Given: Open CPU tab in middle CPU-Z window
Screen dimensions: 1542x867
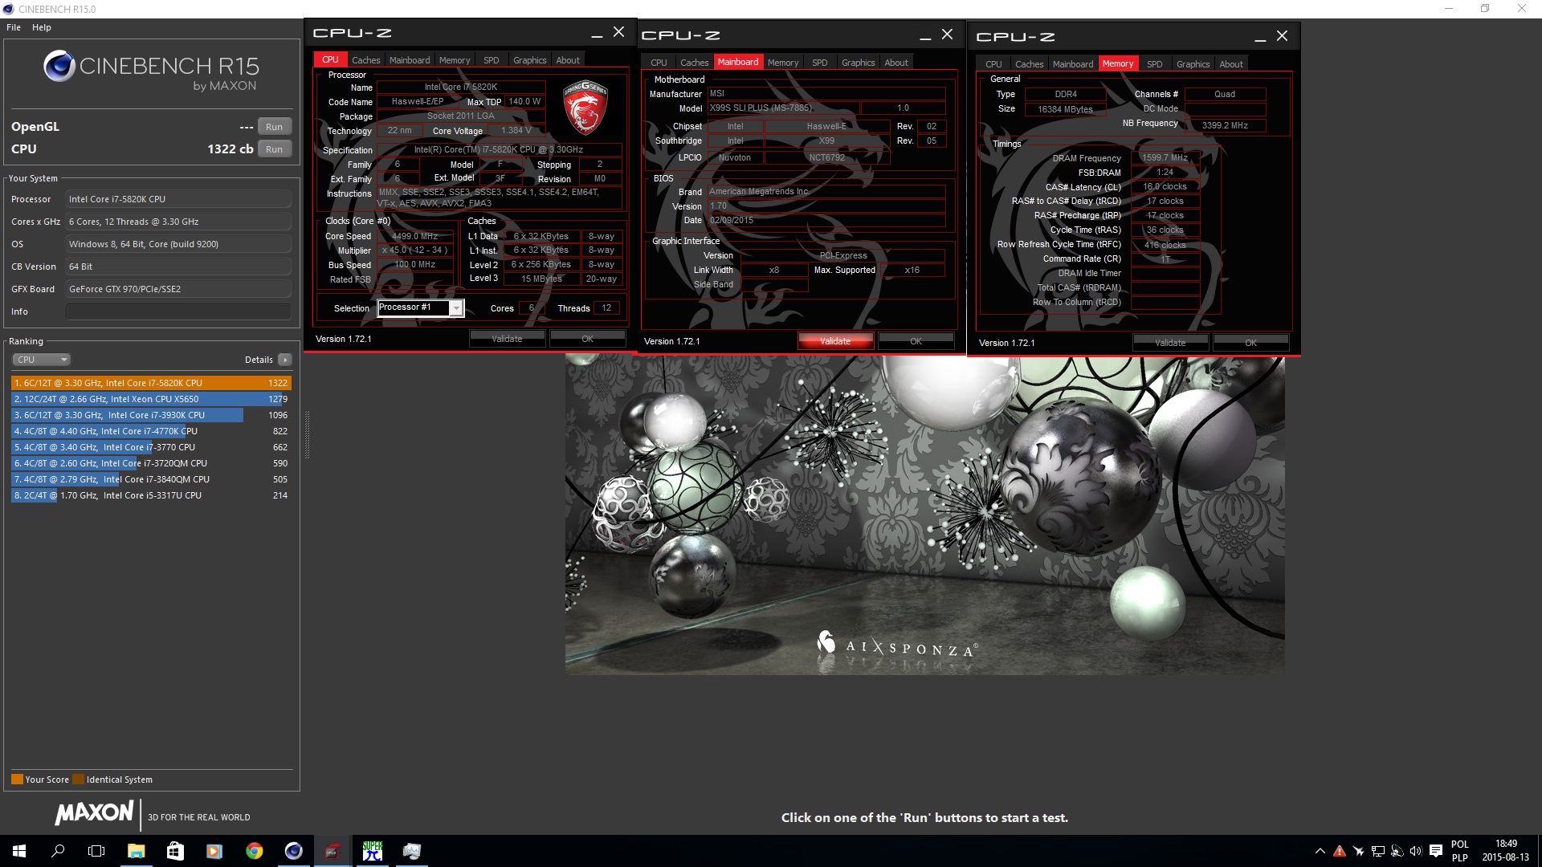Looking at the screenshot, I should click(x=659, y=63).
